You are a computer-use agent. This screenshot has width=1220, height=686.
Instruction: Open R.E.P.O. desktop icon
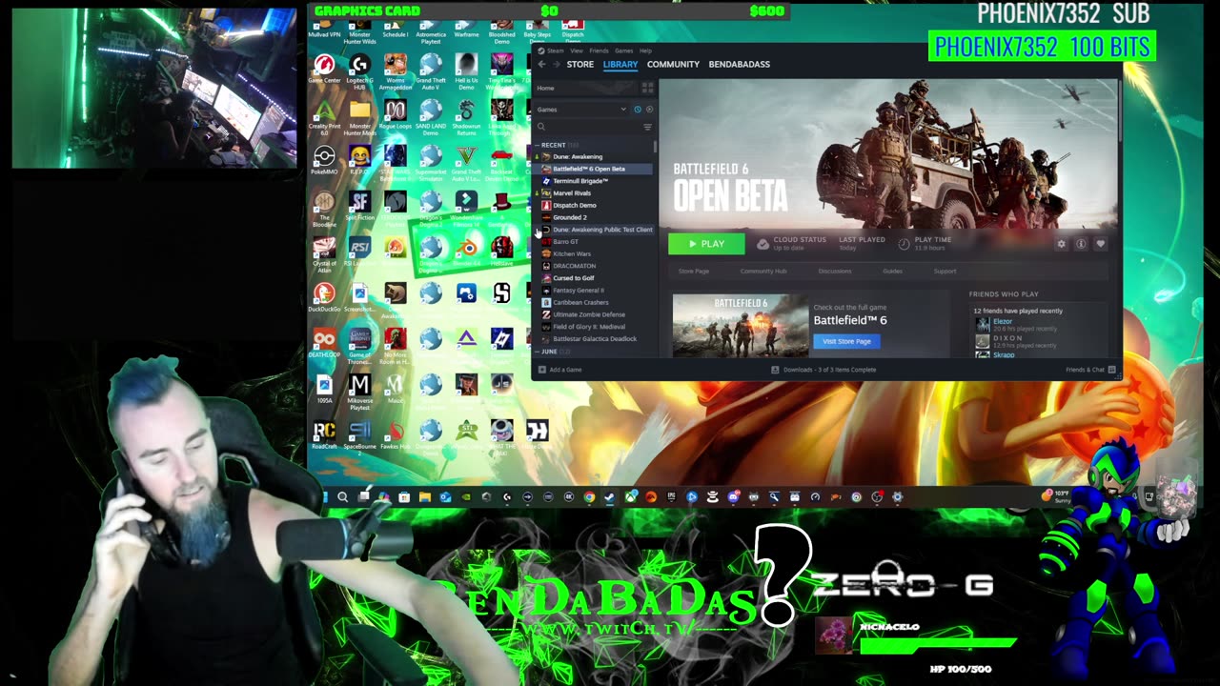coord(359,161)
